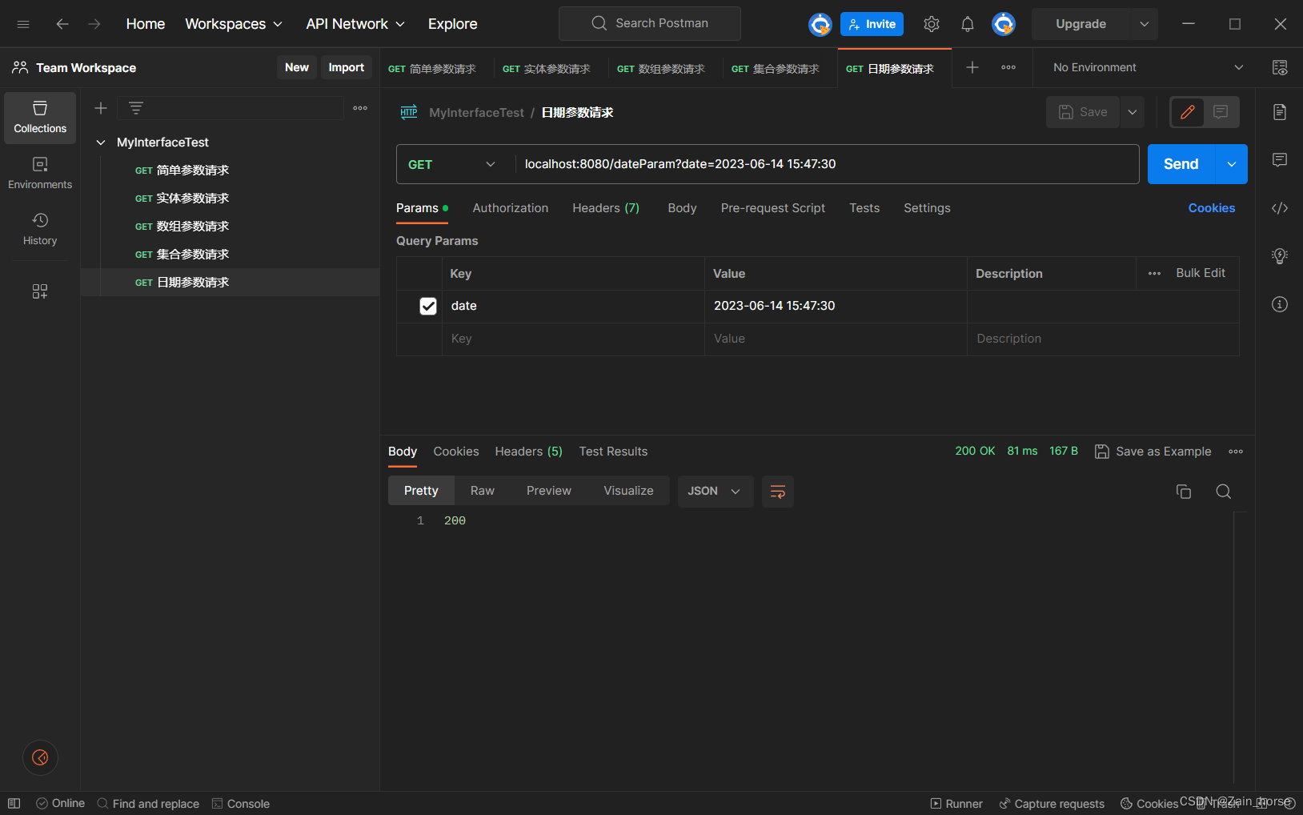Click the Send button
This screenshot has height=815, width=1303.
[x=1181, y=164]
